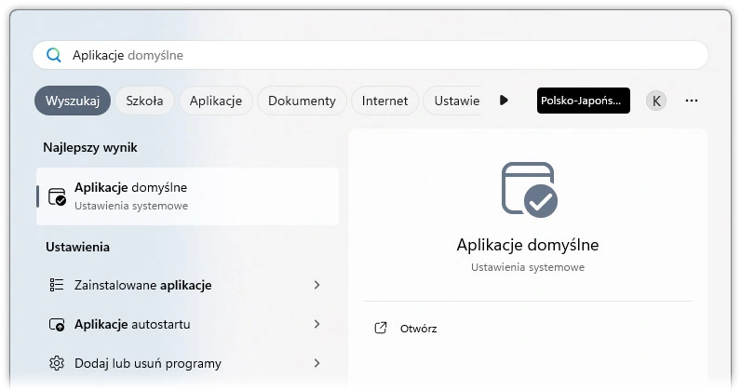Click Otwórz in the preview pane

418,329
